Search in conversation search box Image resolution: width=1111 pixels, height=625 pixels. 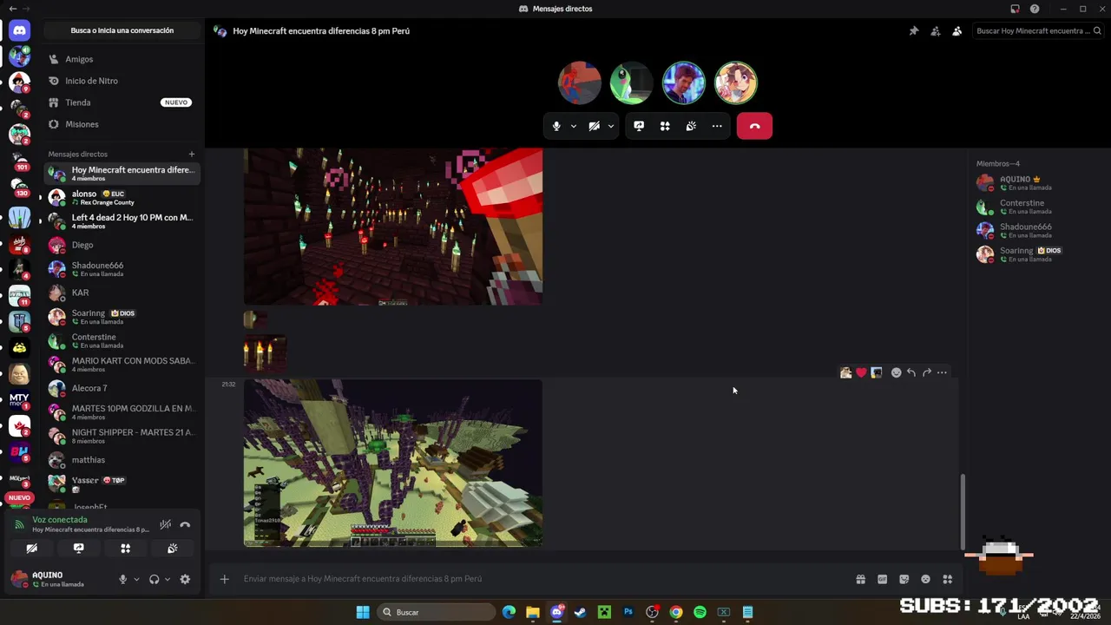coord(1037,31)
